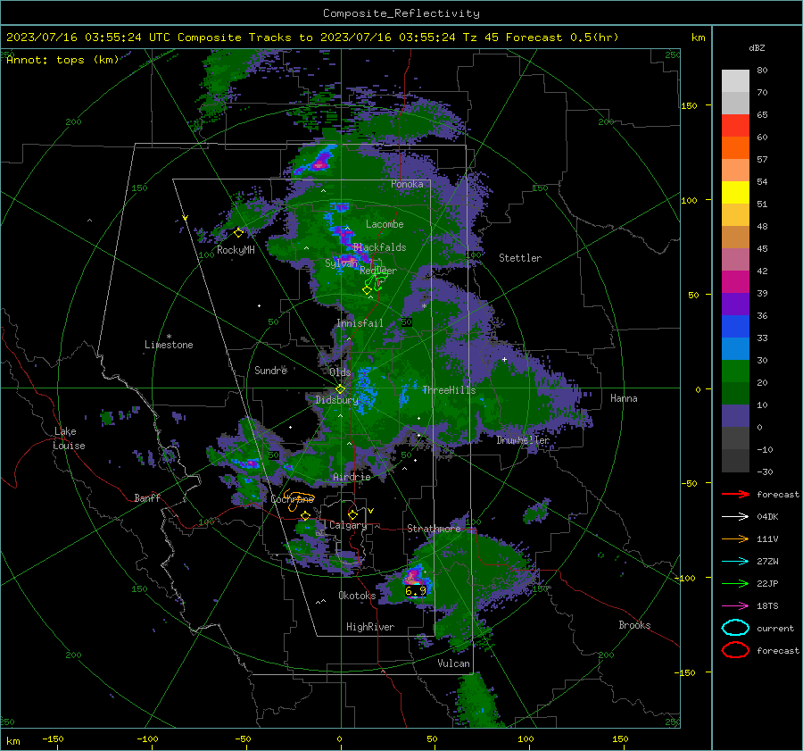Click the RockyMH location label
The height and width of the screenshot is (751, 803).
(x=236, y=250)
